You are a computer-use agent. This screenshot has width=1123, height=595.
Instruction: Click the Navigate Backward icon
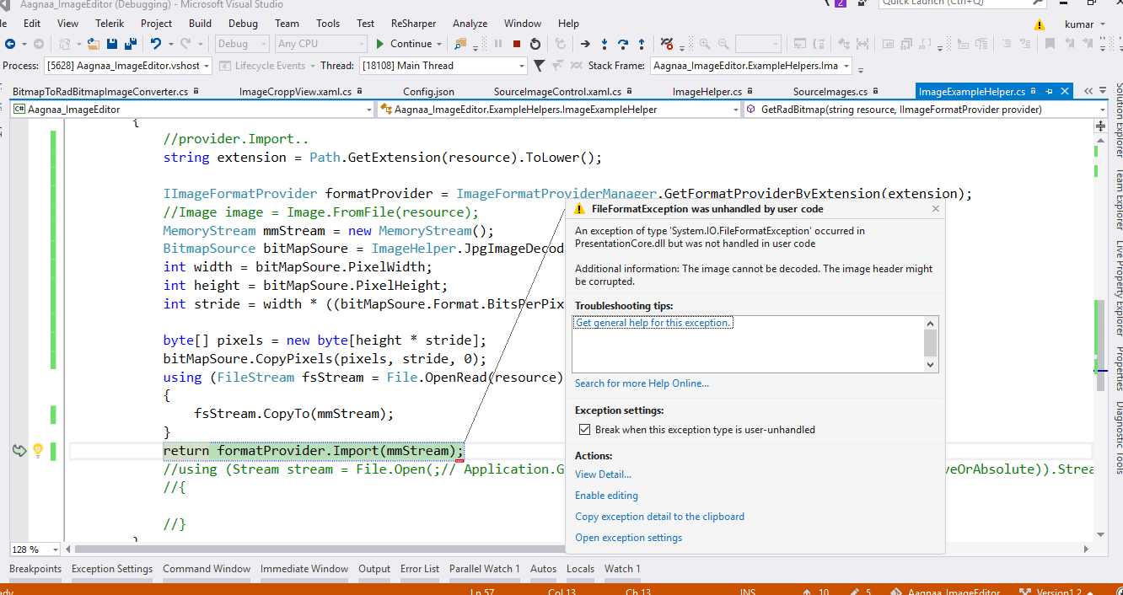(10, 44)
